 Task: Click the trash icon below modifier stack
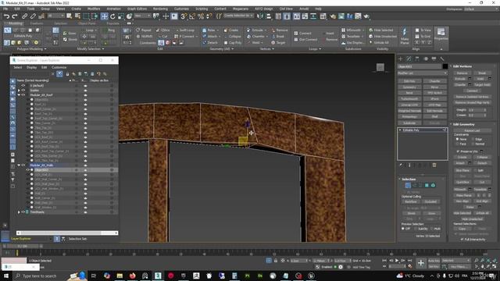coord(434,165)
